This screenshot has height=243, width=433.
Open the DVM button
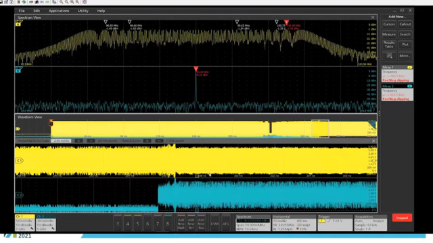(214, 223)
